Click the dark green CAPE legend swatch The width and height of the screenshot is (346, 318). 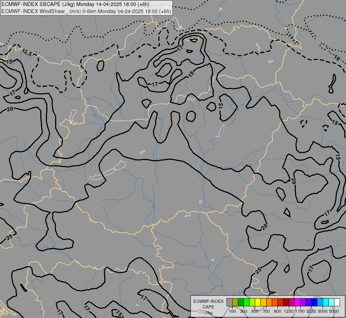(241, 302)
